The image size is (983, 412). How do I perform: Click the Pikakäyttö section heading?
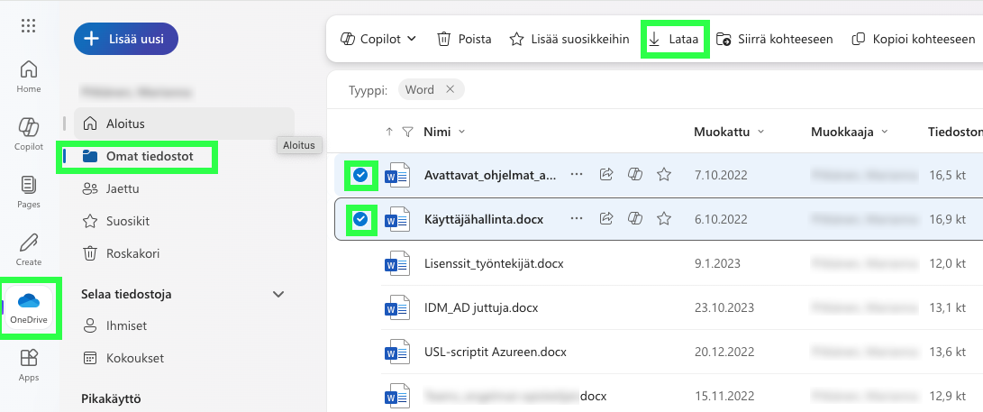[x=111, y=398]
